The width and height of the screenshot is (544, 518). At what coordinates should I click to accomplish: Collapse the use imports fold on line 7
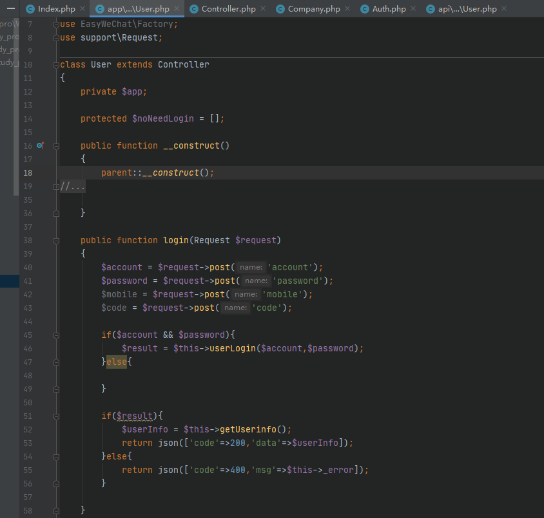click(56, 24)
